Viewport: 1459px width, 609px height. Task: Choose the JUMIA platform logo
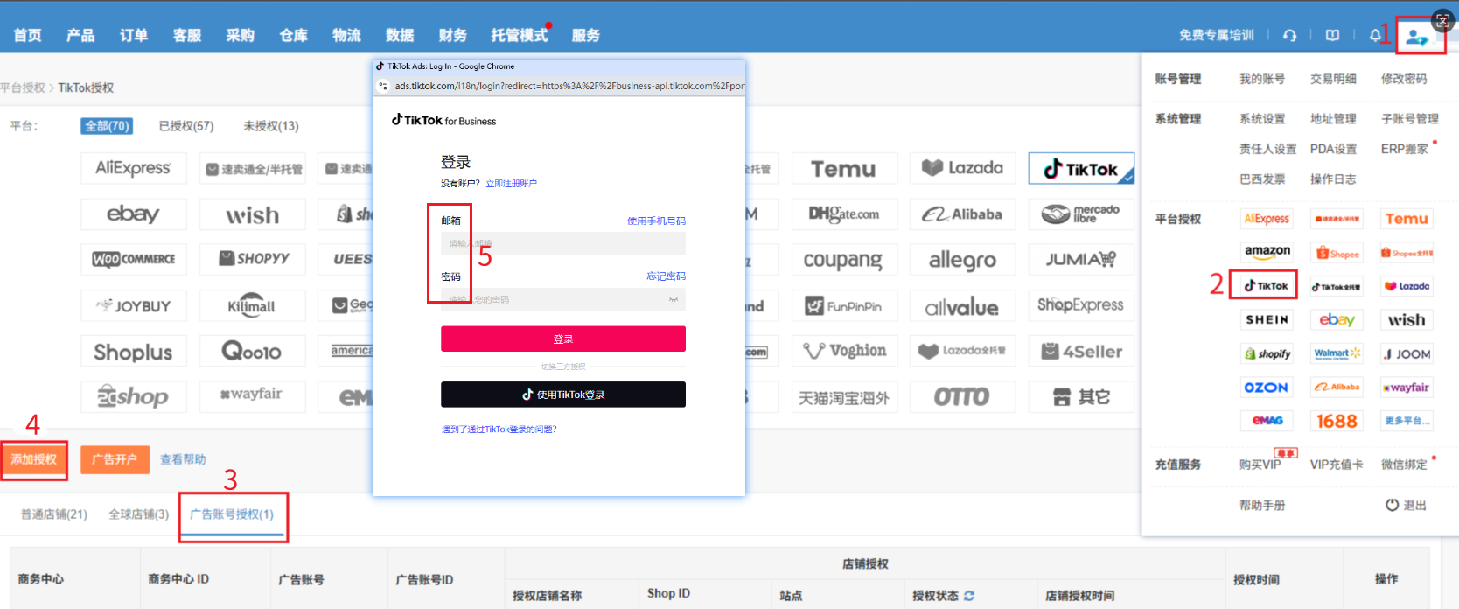coord(1081,260)
